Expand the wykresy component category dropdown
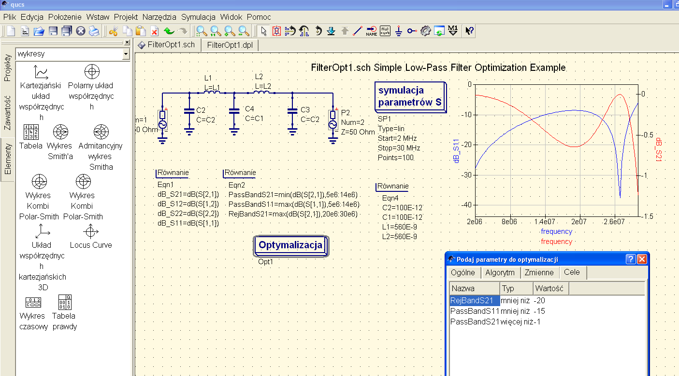679x376 pixels. pos(126,54)
